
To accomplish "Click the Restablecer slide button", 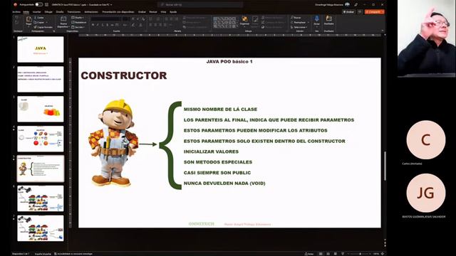I will pos(79,22).
